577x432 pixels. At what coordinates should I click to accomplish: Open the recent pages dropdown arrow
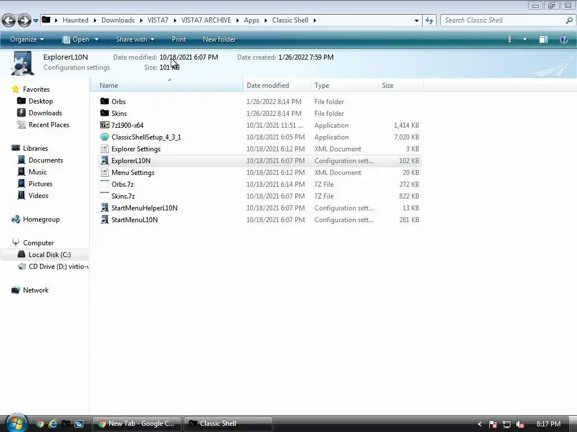click(x=35, y=21)
